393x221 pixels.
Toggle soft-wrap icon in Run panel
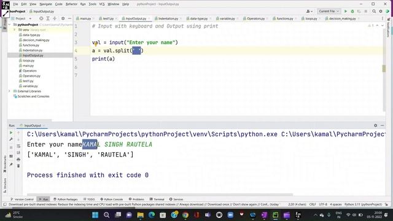point(18,146)
